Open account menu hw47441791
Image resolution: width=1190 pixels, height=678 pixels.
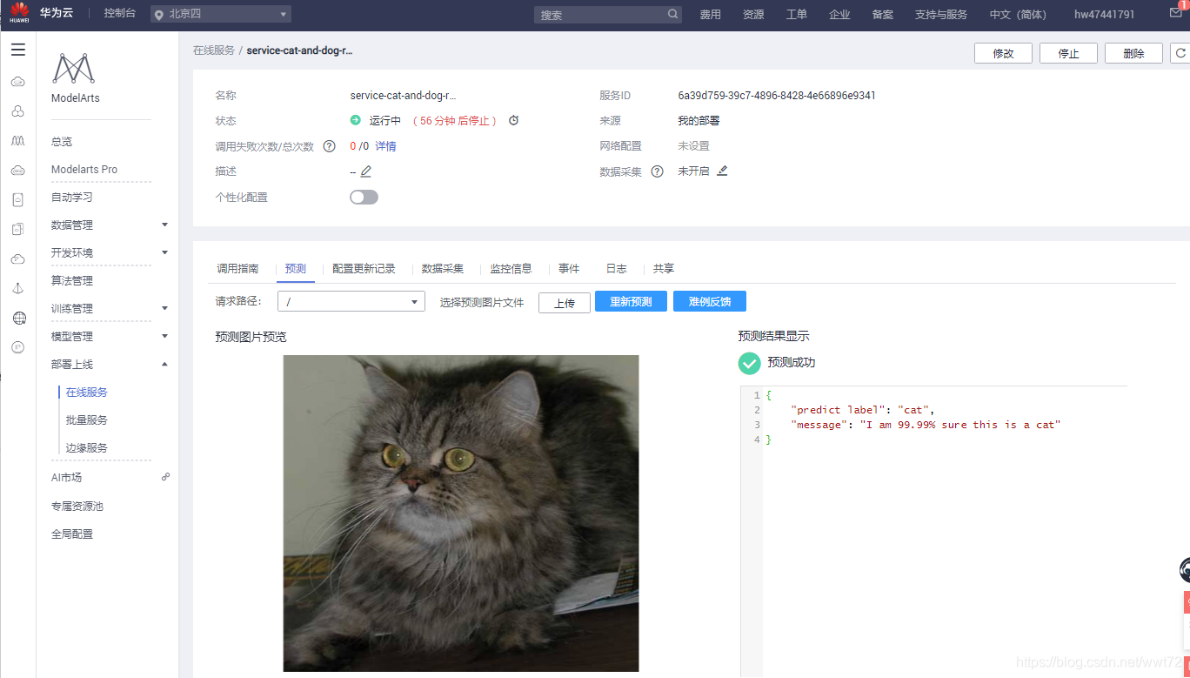pyautogui.click(x=1104, y=15)
